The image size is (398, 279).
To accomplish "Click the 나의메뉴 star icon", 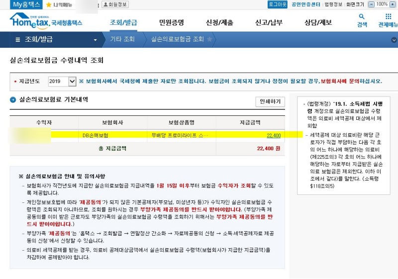I will pos(49,5).
